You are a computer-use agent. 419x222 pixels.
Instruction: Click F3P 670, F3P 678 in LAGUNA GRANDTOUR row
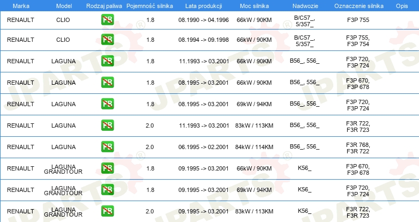tap(358, 169)
